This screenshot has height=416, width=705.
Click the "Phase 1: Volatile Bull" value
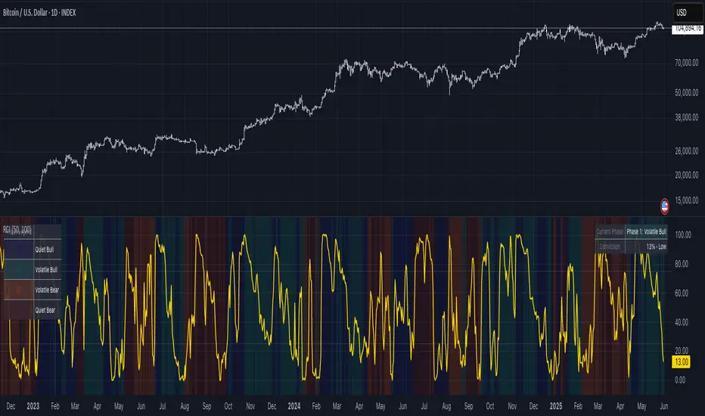646,231
